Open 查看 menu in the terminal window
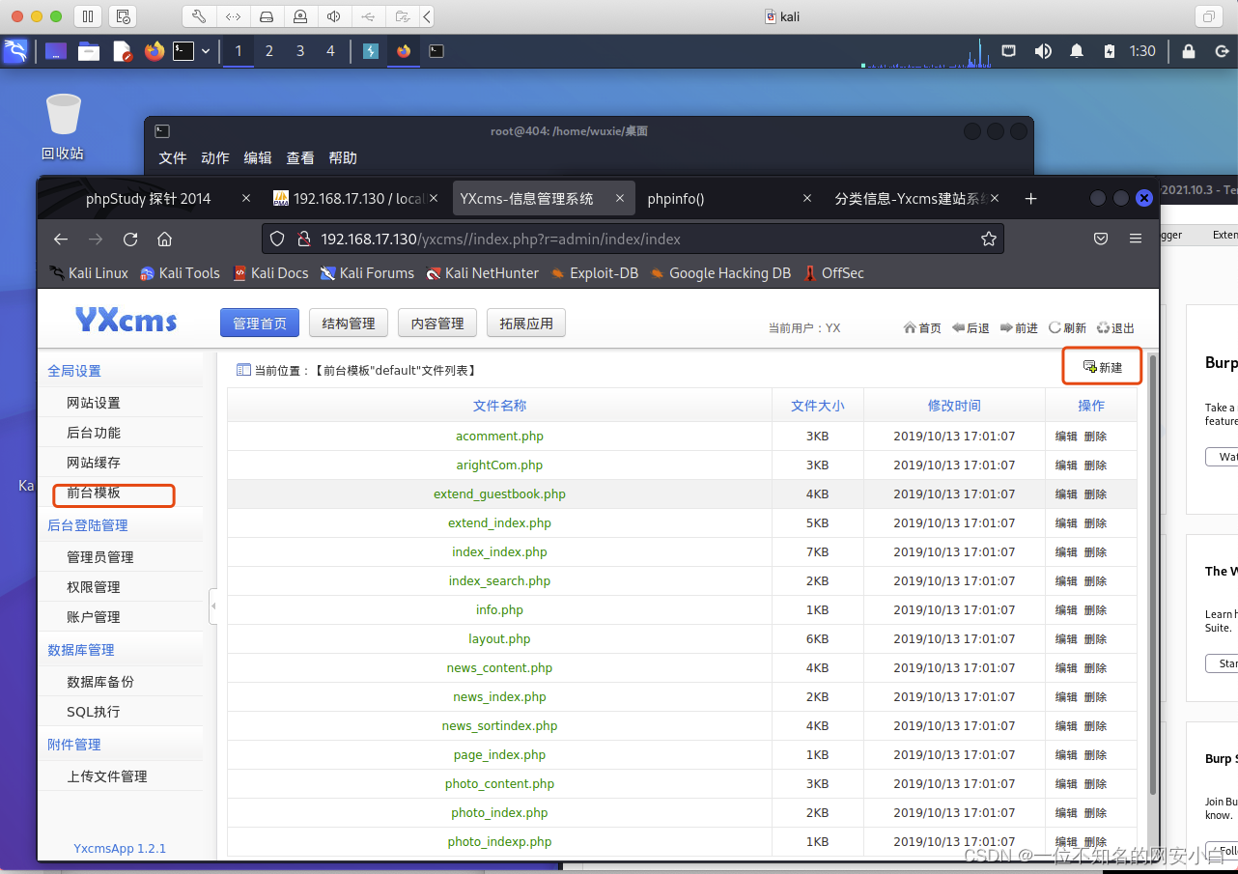The width and height of the screenshot is (1238, 874). click(x=300, y=157)
